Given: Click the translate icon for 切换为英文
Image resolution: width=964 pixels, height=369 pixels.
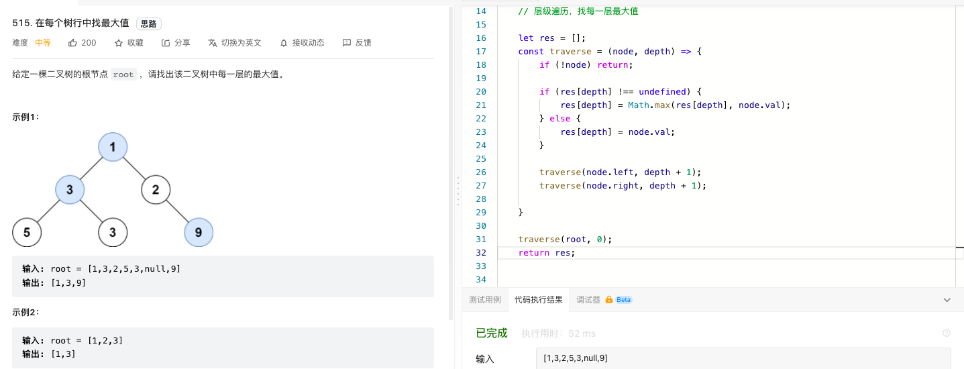Looking at the screenshot, I should [x=213, y=43].
